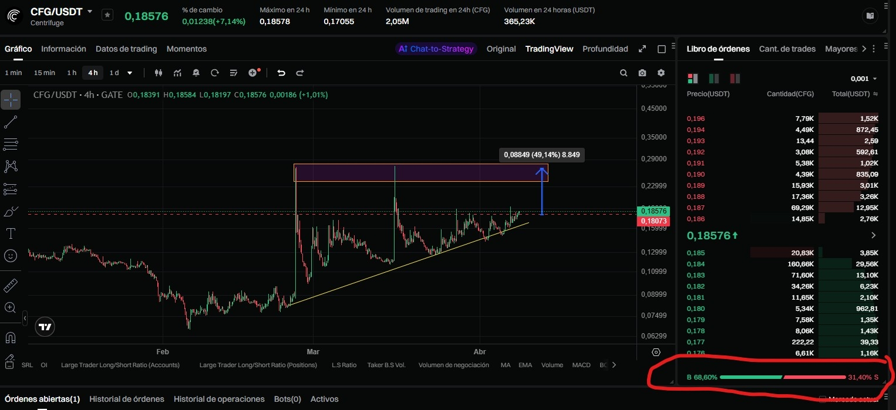The image size is (896, 410).
Task: Toggle the chart panel layout square icon
Action: [662, 49]
